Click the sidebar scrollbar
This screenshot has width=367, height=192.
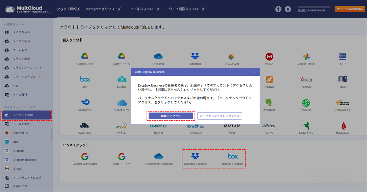(x=52, y=135)
